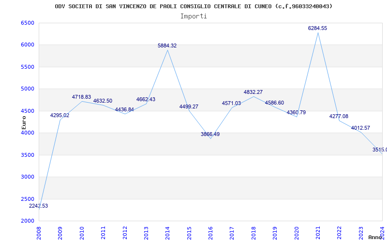The height and width of the screenshot is (242, 387).
Task: Select data label 4832.27
Action: point(253,92)
